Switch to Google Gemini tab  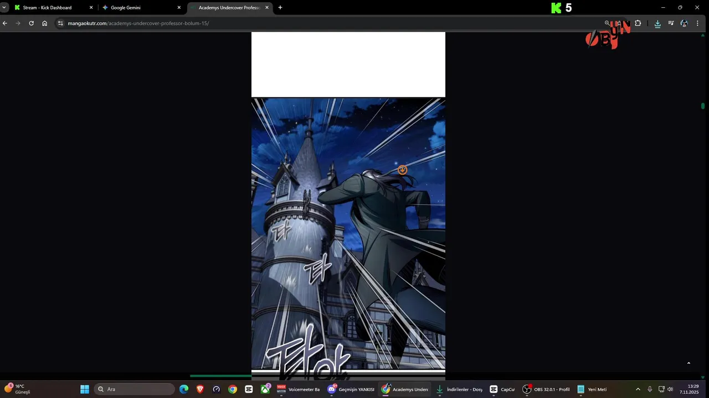(x=141, y=8)
